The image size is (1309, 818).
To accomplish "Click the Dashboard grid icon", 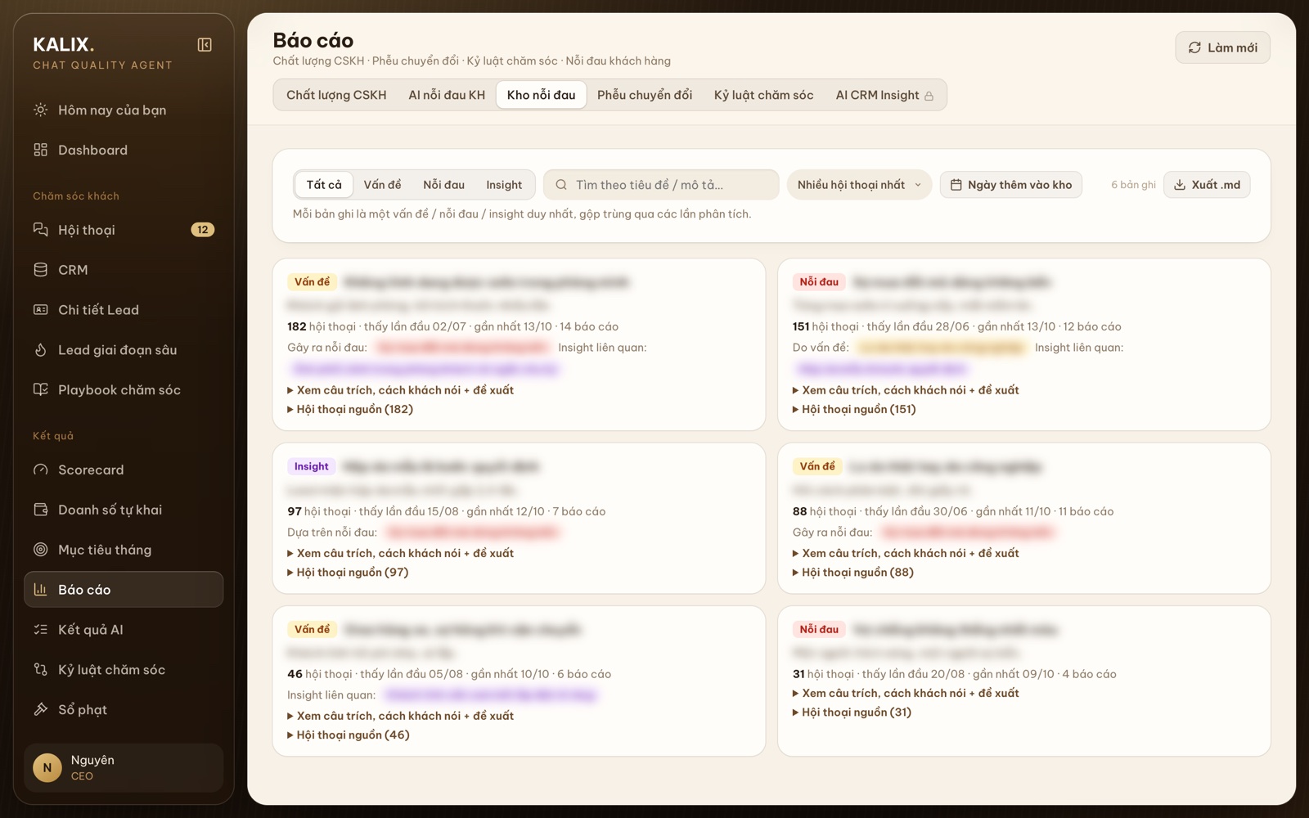I will (x=40, y=150).
